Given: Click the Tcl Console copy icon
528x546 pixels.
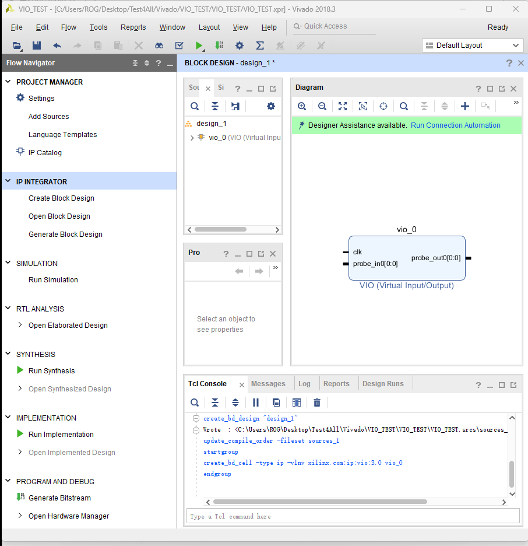Looking at the screenshot, I should (276, 402).
